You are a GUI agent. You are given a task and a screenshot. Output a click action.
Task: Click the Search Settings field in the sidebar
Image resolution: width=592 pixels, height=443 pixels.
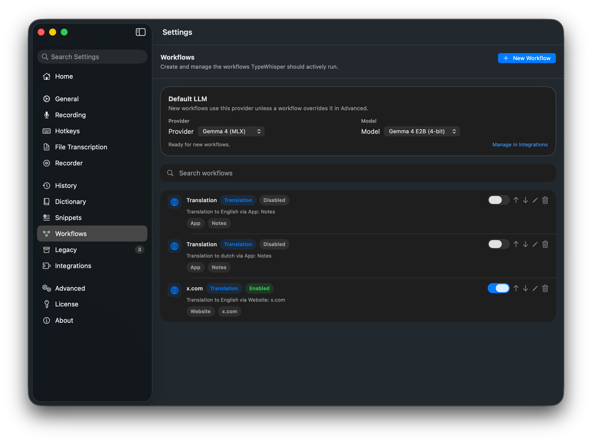coord(92,57)
